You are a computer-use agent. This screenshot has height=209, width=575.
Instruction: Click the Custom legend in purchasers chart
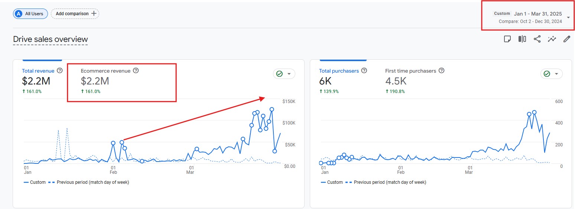click(332, 182)
